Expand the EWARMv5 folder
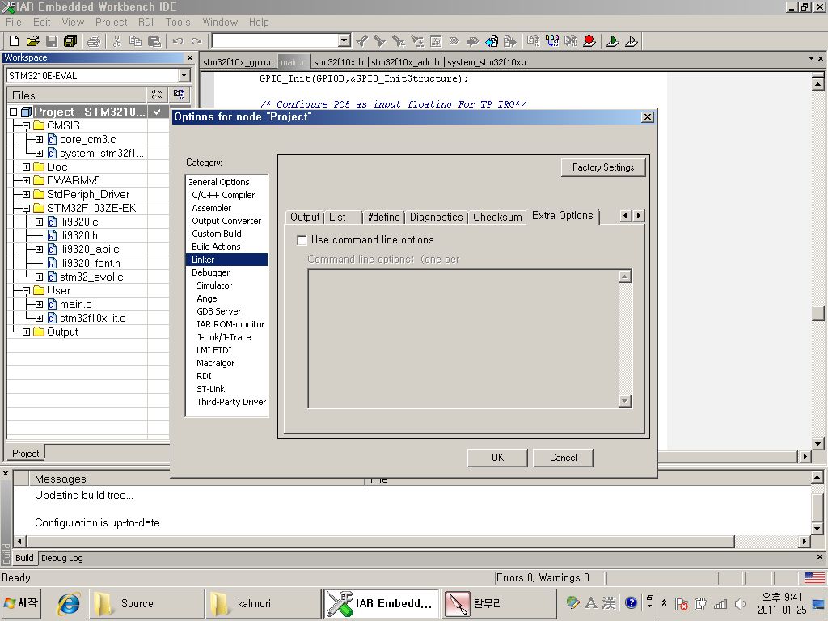828x621 pixels. click(27, 180)
